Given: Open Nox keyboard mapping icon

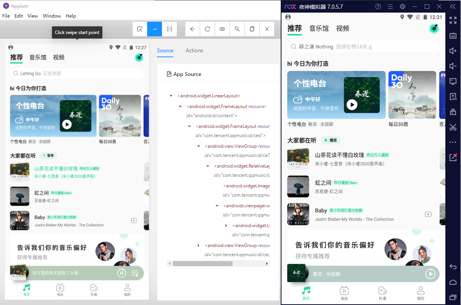Looking at the screenshot, I should (x=453, y=36).
